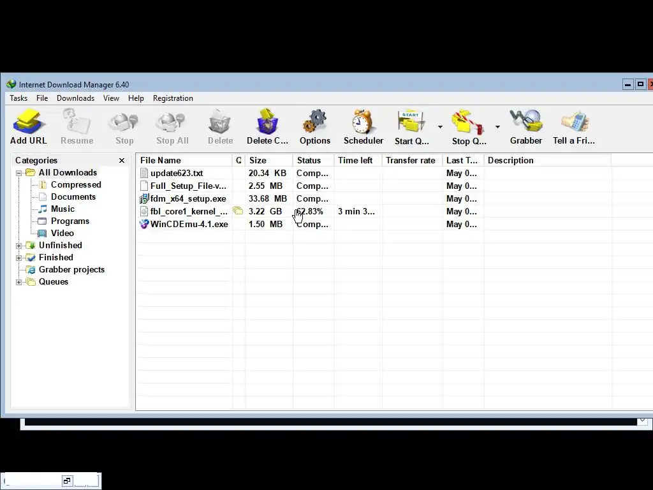The width and height of the screenshot is (653, 490).
Task: Open the Grabber tool icon
Action: (525, 122)
